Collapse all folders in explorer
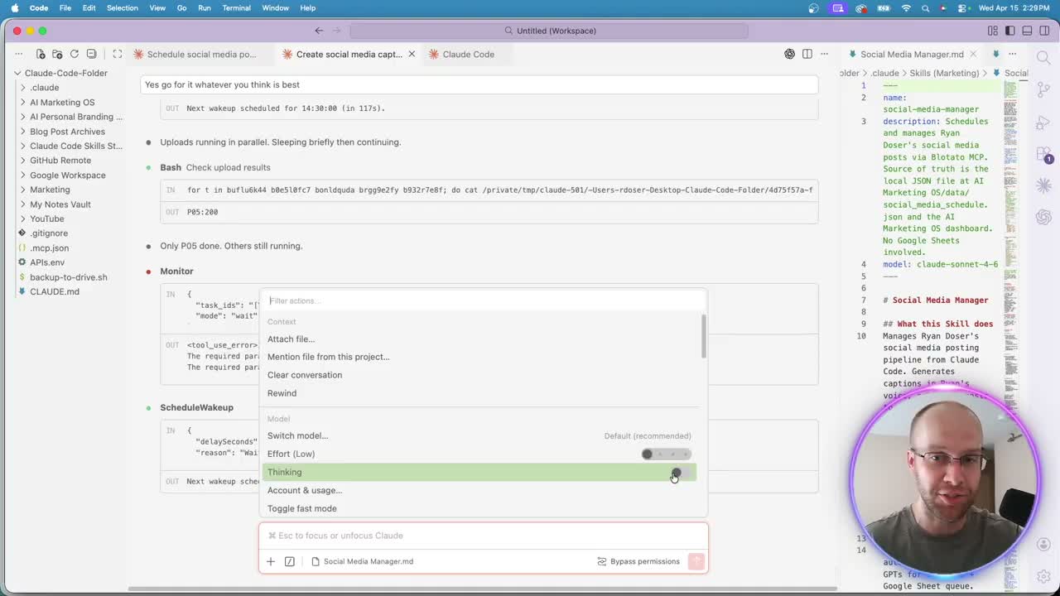Screen dimensions: 1060x596 [x=91, y=54]
